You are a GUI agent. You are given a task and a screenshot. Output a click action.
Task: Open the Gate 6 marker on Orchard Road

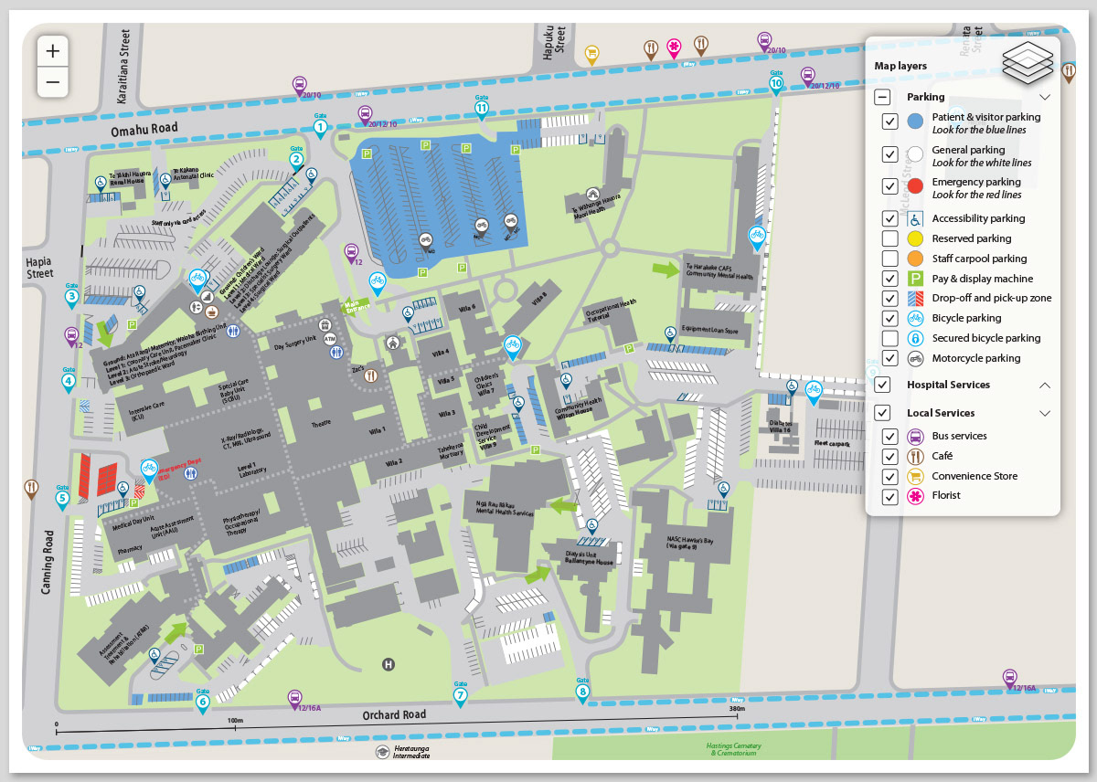pos(203,702)
